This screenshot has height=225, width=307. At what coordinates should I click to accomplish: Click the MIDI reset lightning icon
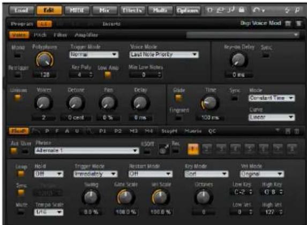coord(287,10)
